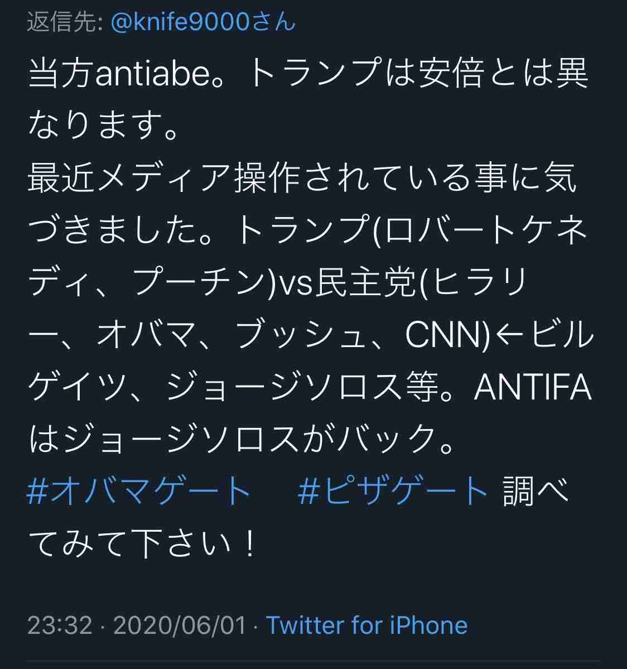Viewport: 627px width, 669px height.
Task: Open the Twitter for iPhone source link
Action: 367,625
